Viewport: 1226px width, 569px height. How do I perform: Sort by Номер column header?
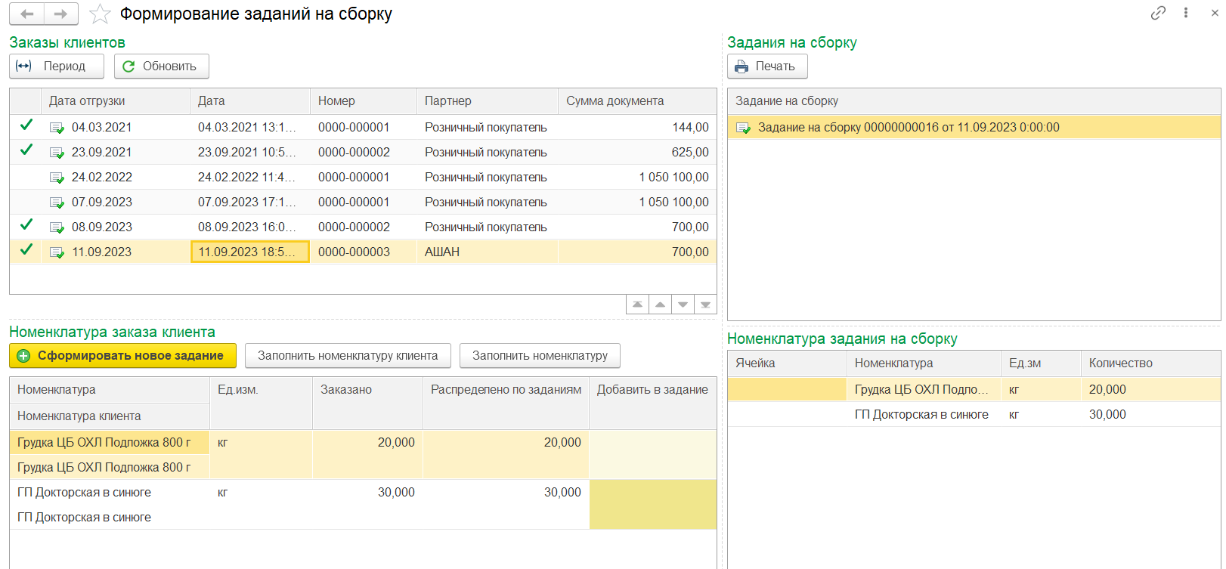364,101
